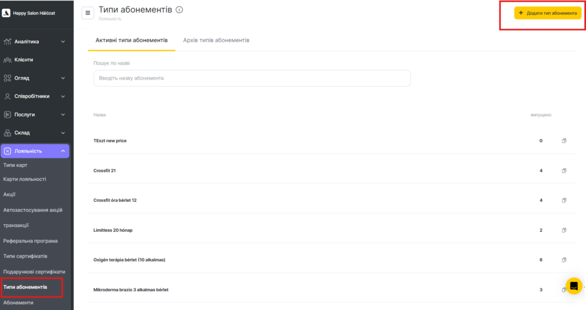Collapse the Лояльність menu chevron
586x310 pixels.
click(63, 151)
